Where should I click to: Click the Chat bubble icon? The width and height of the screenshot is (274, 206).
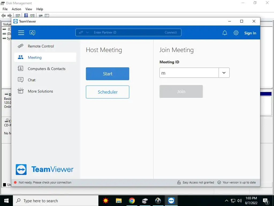(x=20, y=80)
